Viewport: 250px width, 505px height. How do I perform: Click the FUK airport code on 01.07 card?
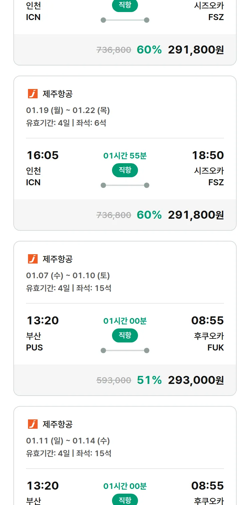[x=215, y=348]
